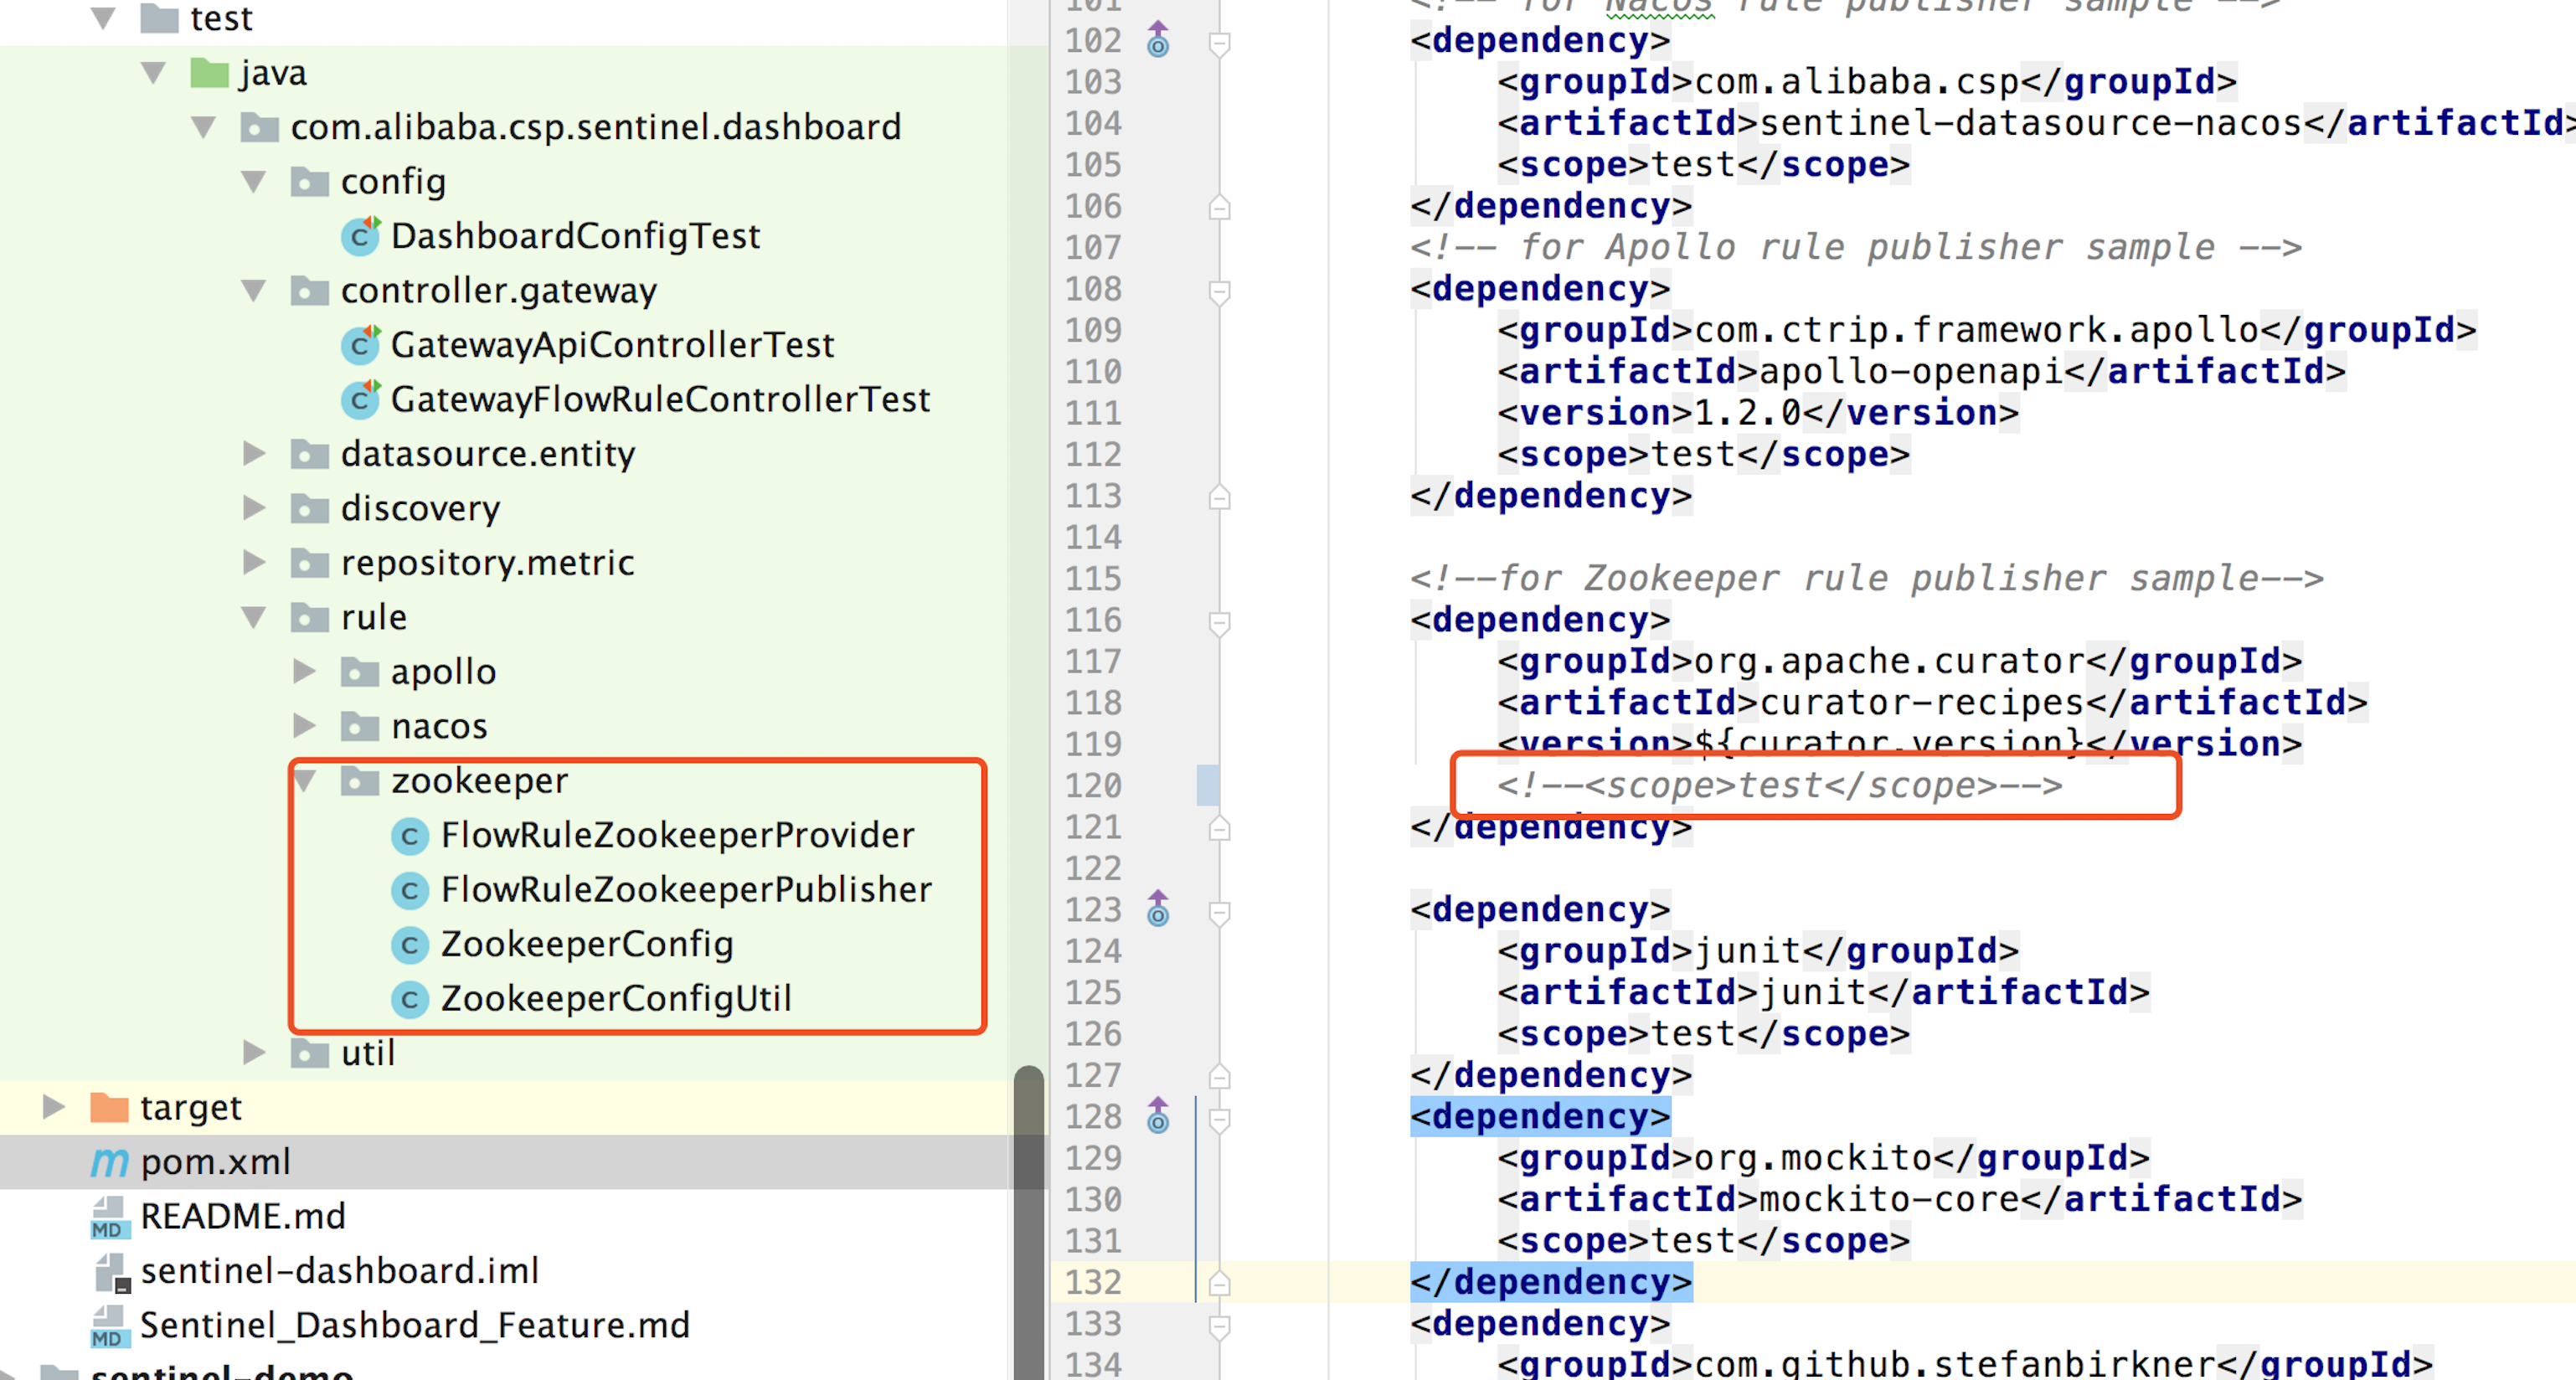
Task: Open DashboardConfigTest class icon
Action: (x=360, y=236)
